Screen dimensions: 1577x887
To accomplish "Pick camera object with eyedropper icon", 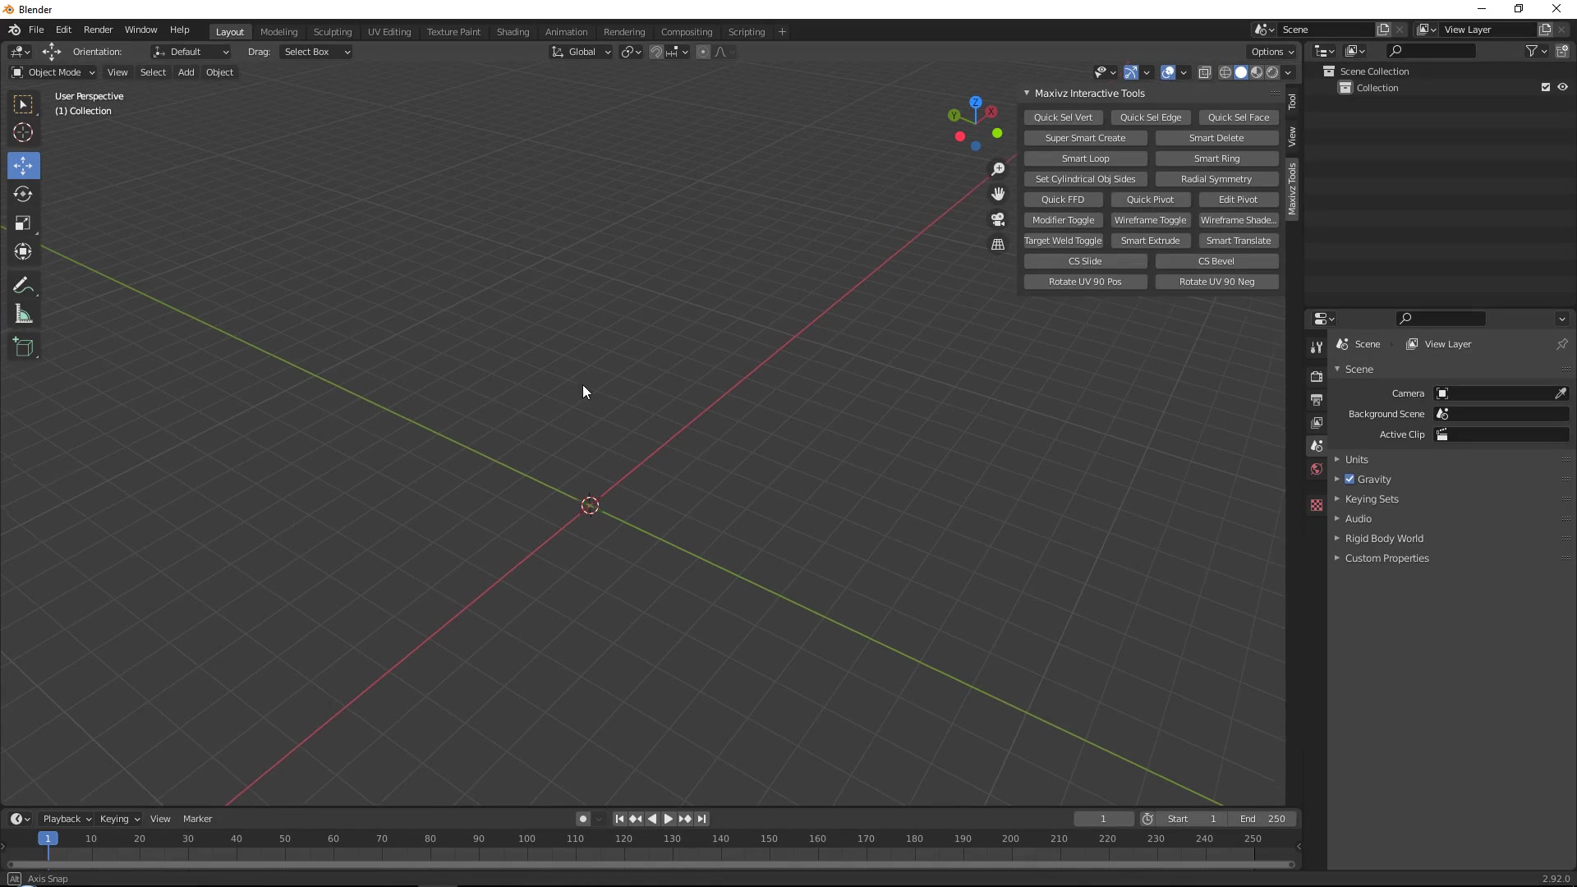I will 1561,393.
